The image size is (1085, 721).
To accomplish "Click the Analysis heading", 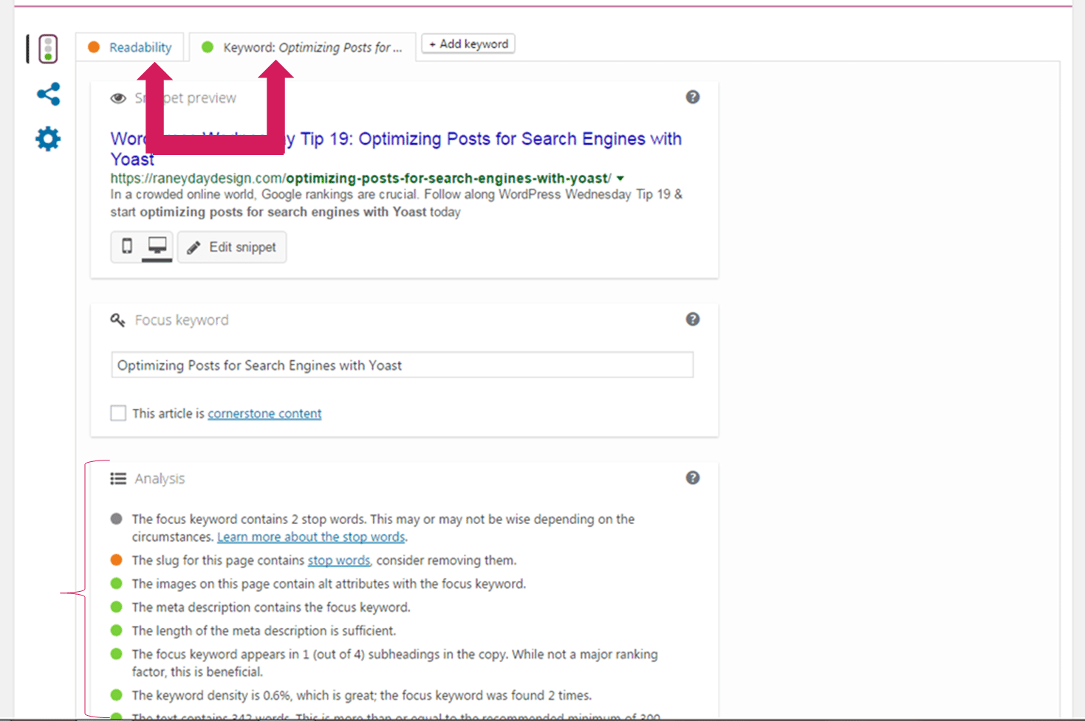I will [160, 479].
